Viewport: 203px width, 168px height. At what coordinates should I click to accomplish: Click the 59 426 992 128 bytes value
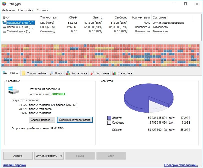[x=157, y=130]
